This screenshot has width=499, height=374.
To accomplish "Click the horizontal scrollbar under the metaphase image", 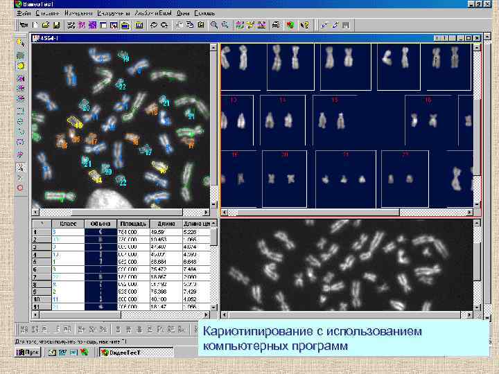I will pyautogui.click(x=121, y=212).
